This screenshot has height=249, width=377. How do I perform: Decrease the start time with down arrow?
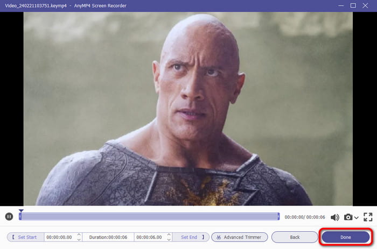(x=79, y=240)
